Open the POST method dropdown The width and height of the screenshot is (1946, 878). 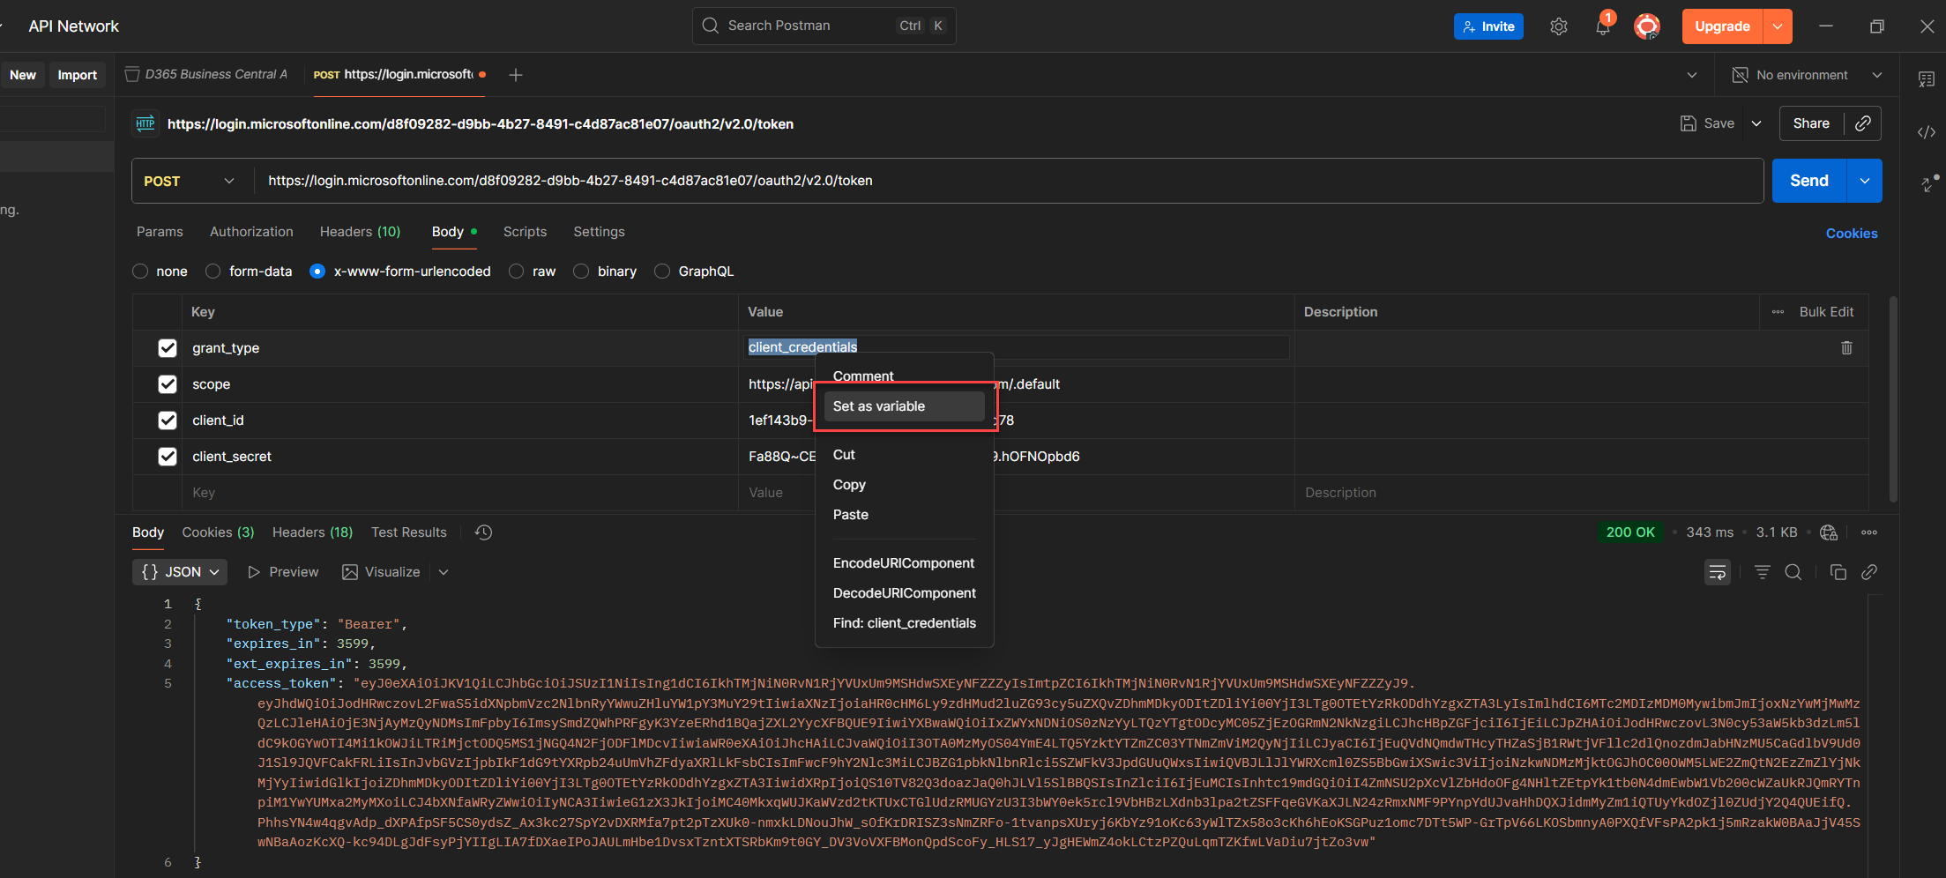pos(190,181)
